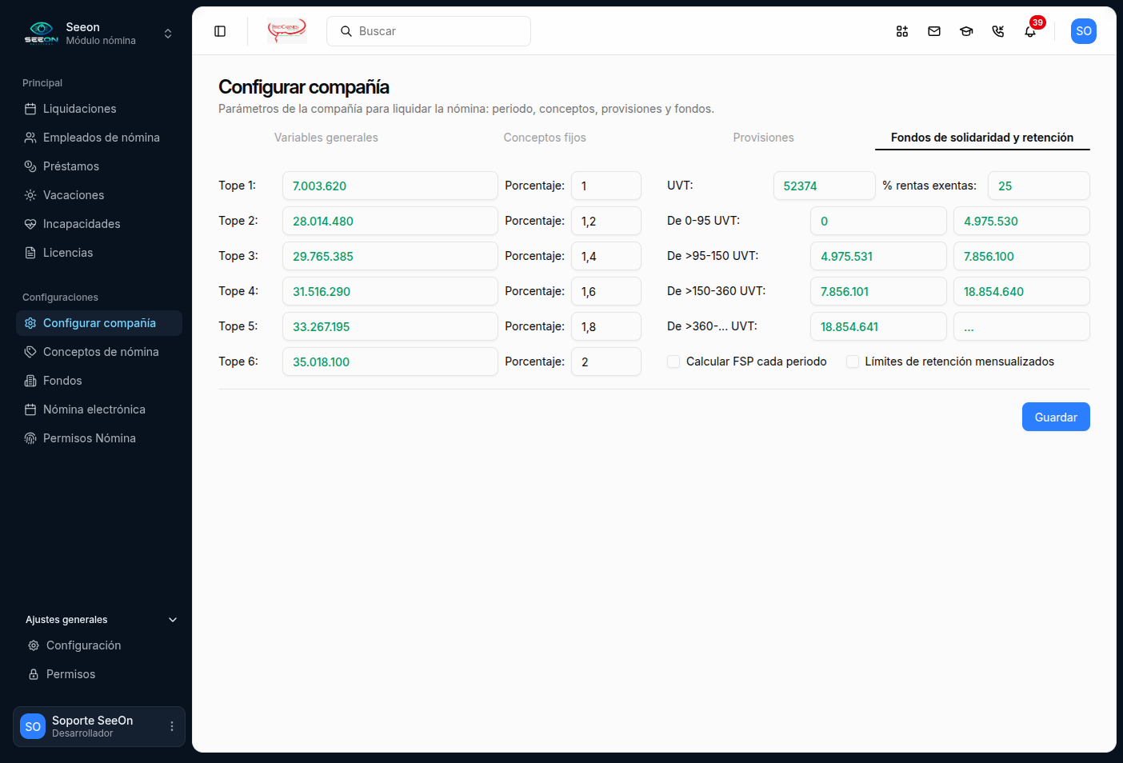
Task: Click the Guardar button
Action: 1056,417
